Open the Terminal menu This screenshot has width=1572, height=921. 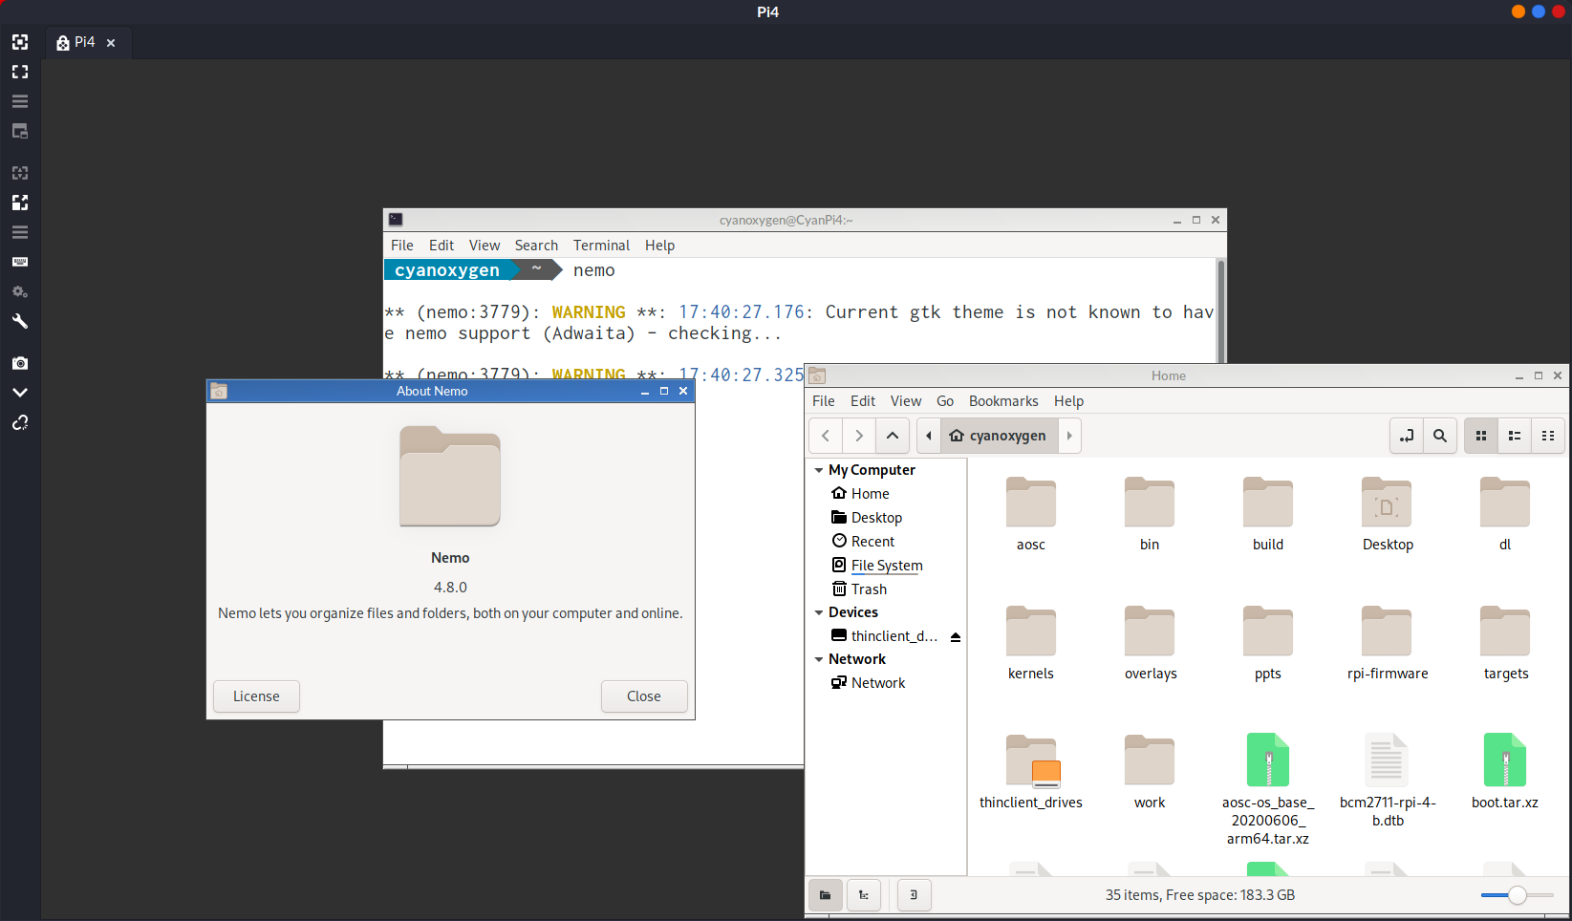(601, 246)
